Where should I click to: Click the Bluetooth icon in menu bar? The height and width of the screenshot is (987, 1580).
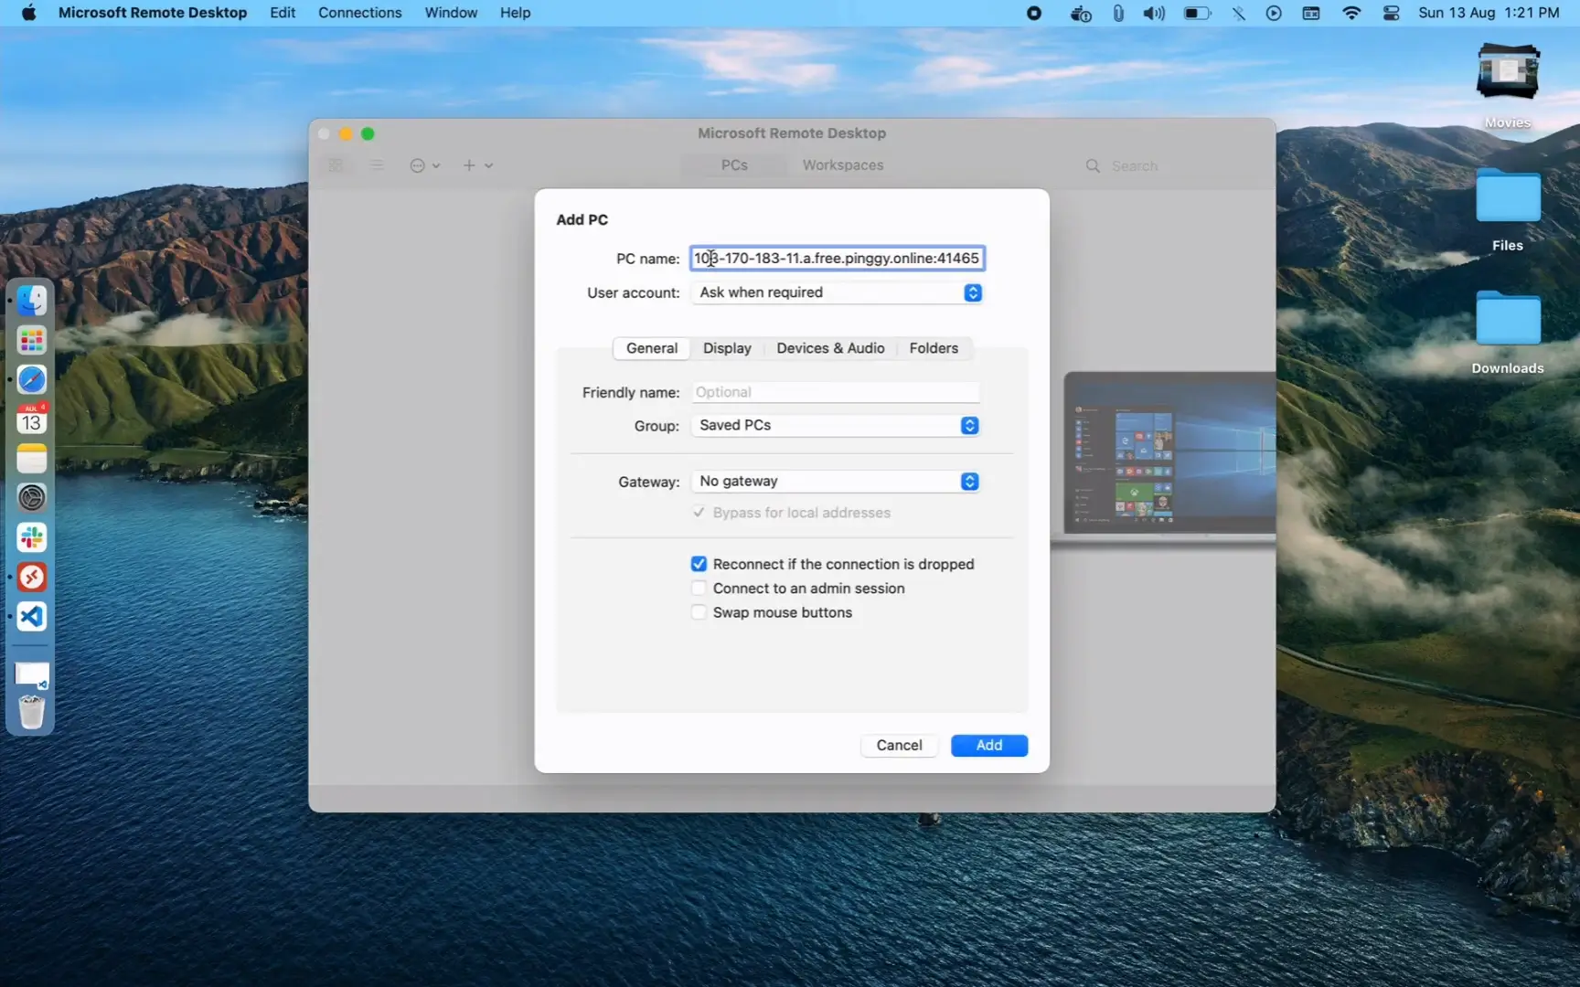click(1238, 13)
